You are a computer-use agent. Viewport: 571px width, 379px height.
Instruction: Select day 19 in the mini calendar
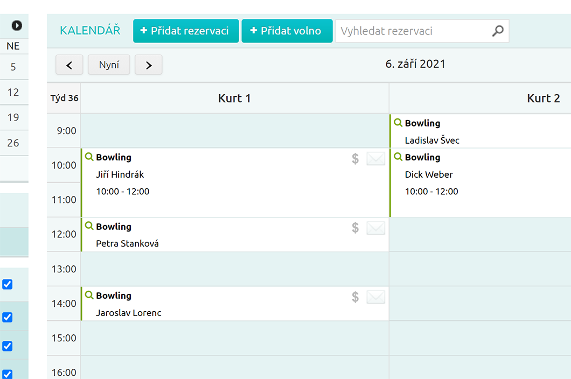(13, 117)
